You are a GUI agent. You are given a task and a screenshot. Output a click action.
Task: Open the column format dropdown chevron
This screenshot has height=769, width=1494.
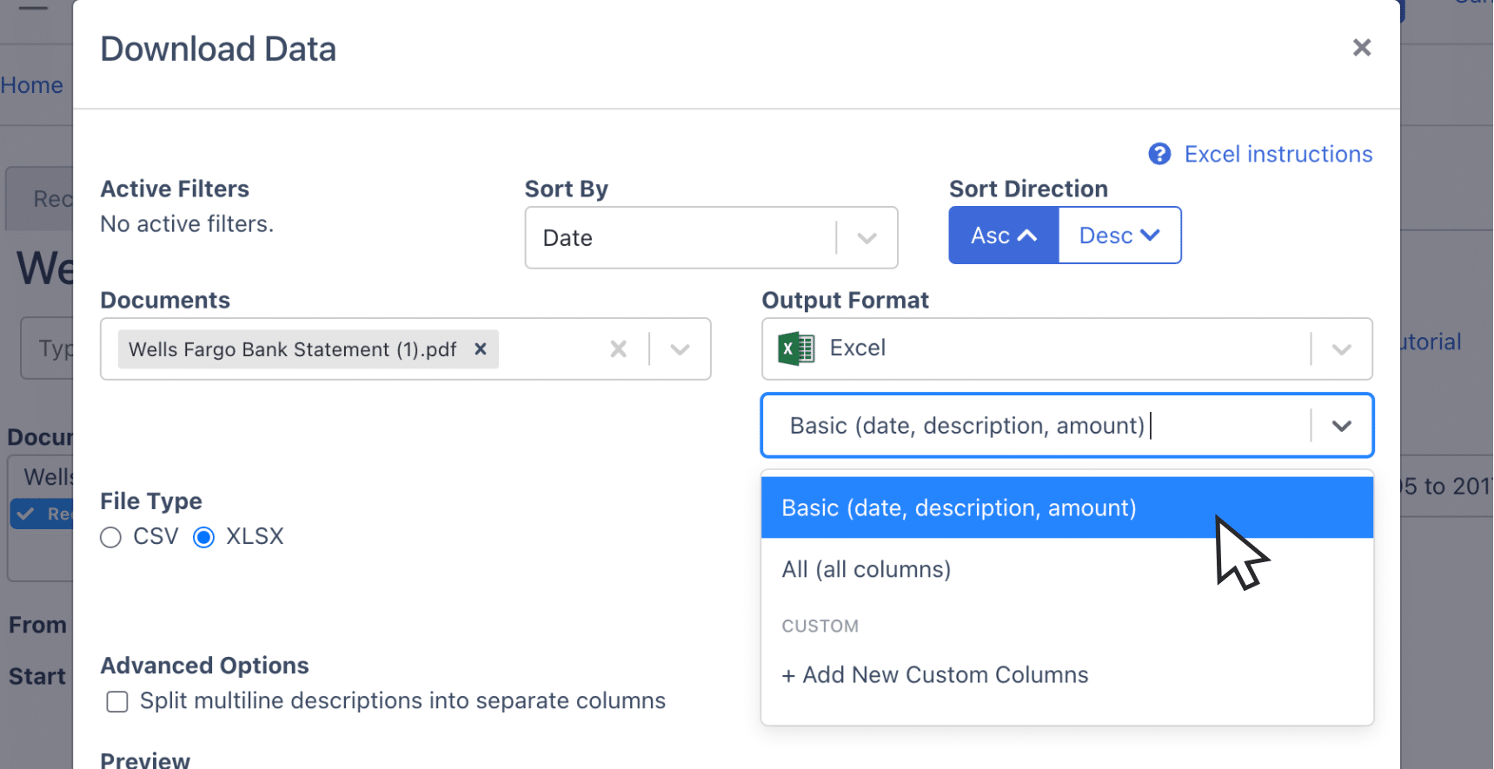point(1342,425)
